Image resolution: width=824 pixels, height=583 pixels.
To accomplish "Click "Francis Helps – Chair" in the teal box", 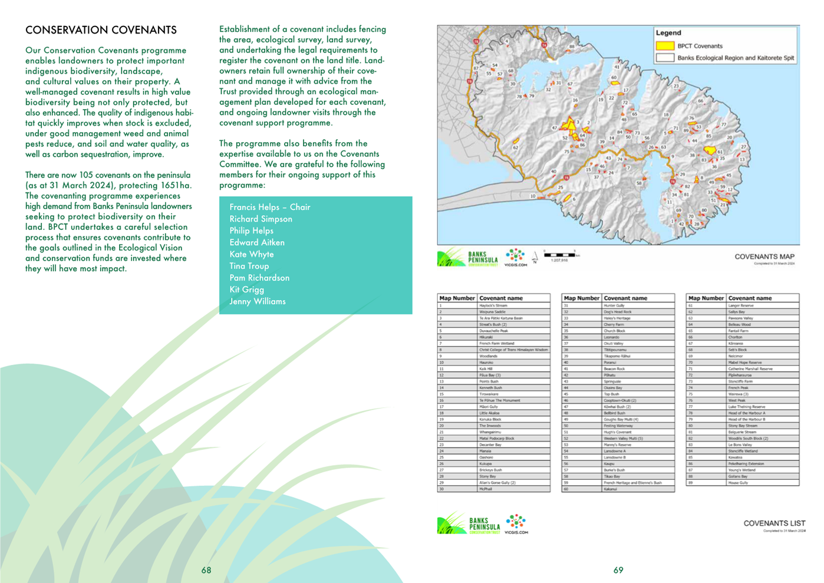I will 270,207.
